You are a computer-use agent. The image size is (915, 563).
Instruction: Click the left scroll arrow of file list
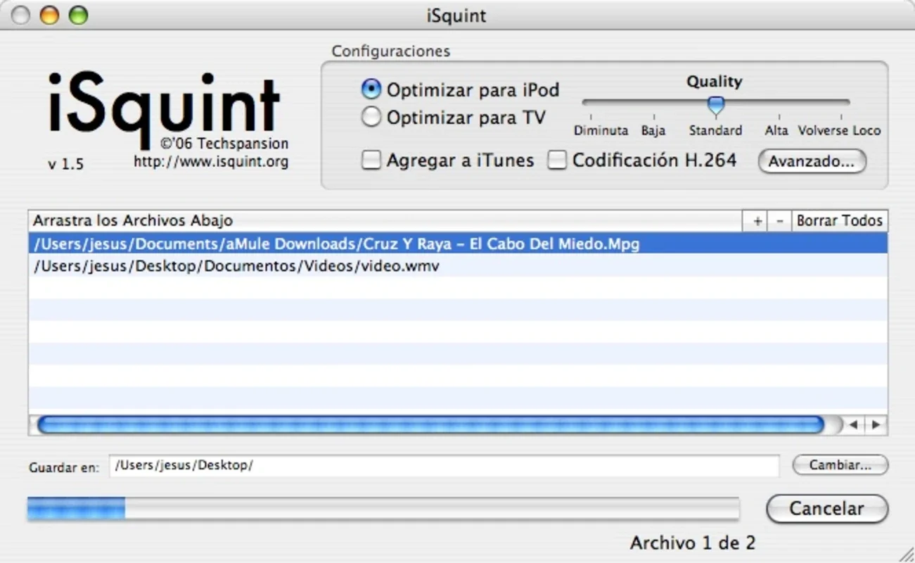(853, 424)
